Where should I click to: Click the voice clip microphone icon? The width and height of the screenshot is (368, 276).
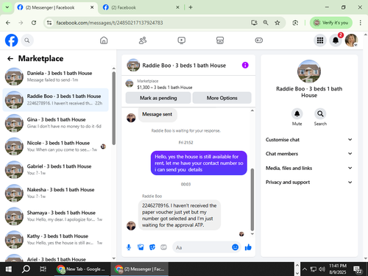(129, 247)
